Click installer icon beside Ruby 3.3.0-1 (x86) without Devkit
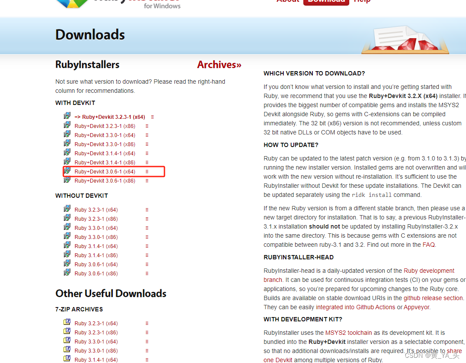The height and width of the screenshot is (363, 466). point(67,236)
